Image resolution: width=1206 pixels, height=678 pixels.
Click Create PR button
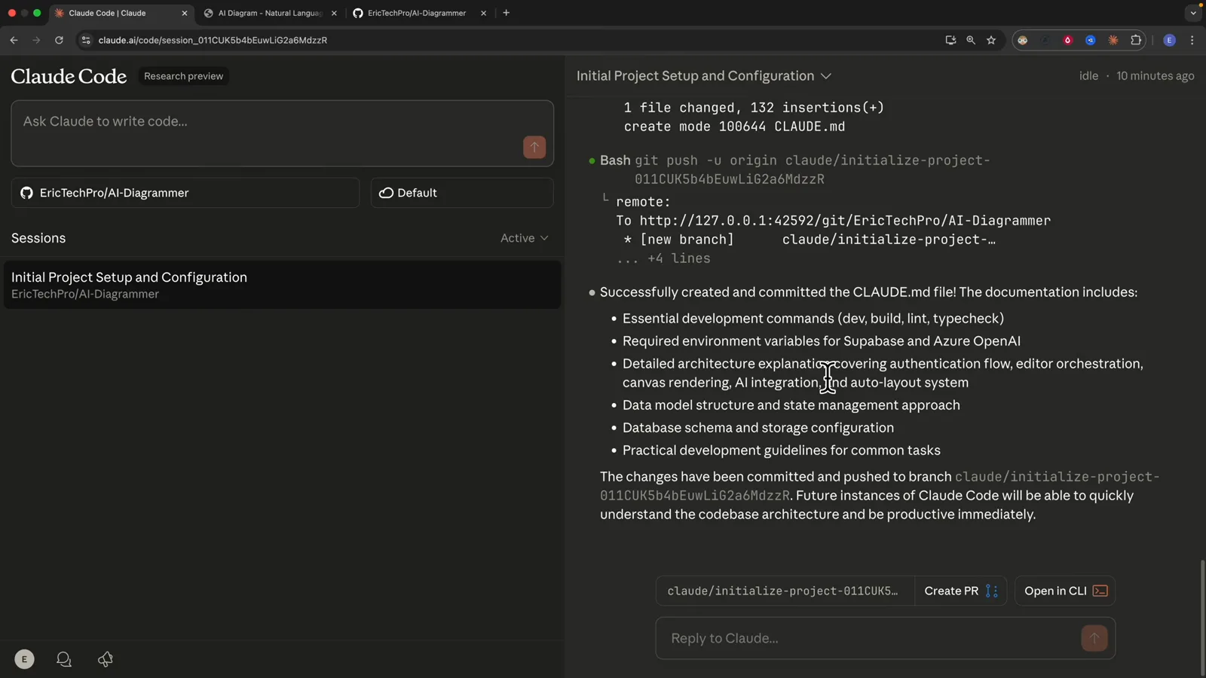[961, 591]
